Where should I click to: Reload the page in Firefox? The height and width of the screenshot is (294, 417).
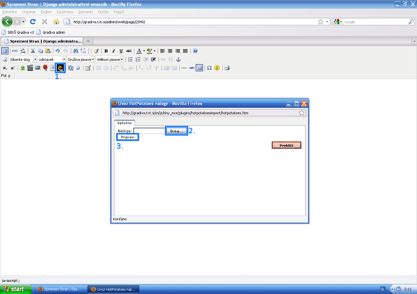[33, 22]
